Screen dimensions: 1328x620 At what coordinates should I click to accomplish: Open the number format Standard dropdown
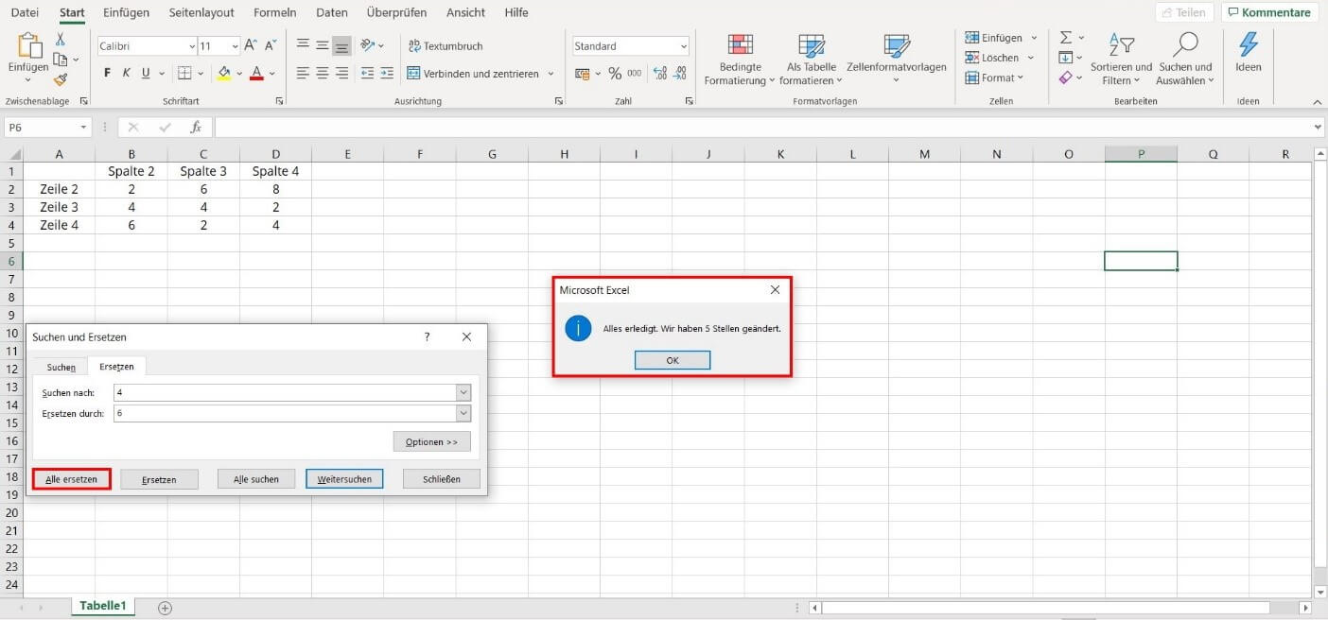(684, 46)
